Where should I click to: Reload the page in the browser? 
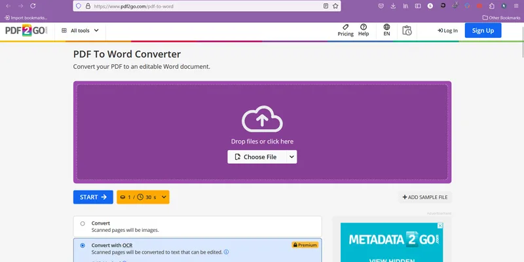click(x=33, y=6)
